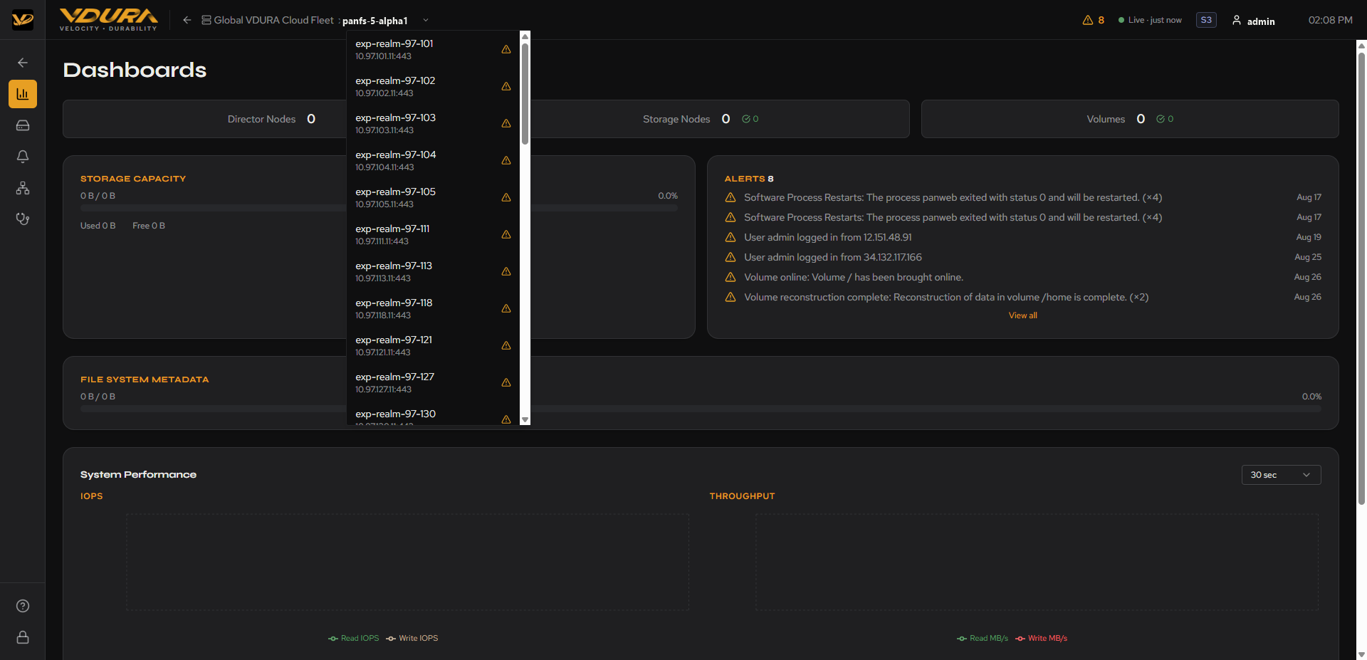The height and width of the screenshot is (660, 1367).
Task: Click the realm list scrollbar down arrow
Action: [x=525, y=420]
